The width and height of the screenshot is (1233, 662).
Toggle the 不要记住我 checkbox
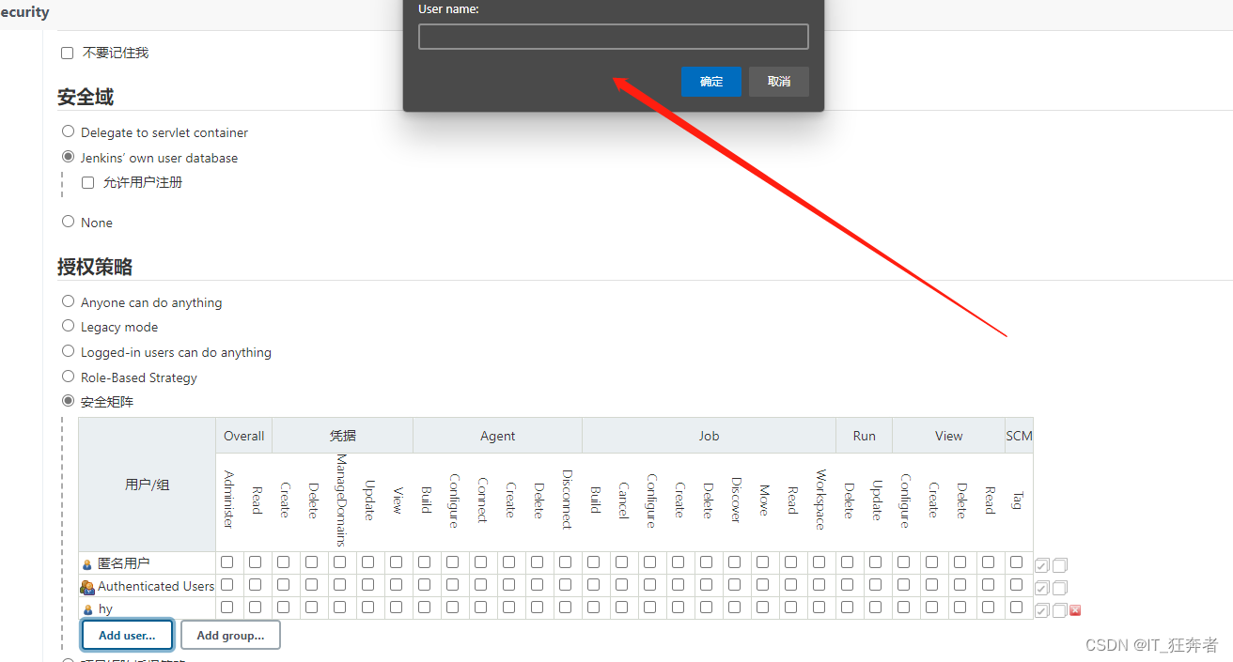coord(68,54)
